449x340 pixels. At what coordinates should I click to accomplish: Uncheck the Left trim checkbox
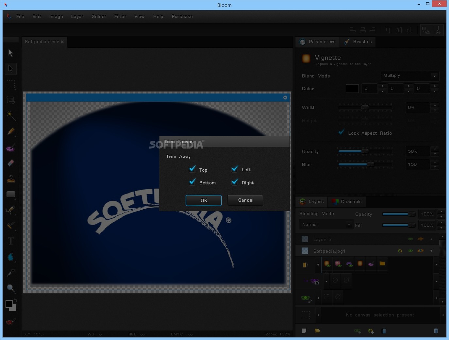pos(235,169)
